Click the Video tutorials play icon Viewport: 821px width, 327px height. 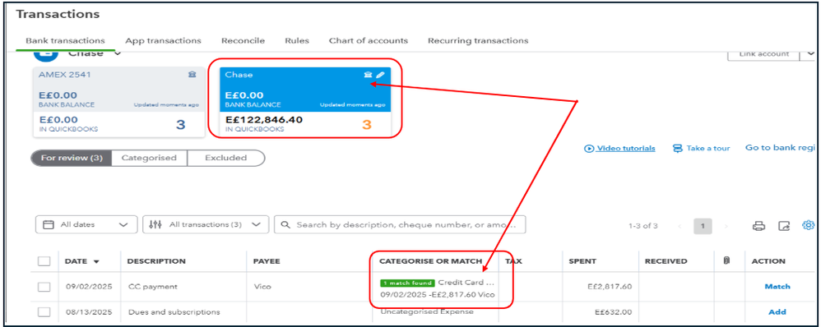pos(589,149)
